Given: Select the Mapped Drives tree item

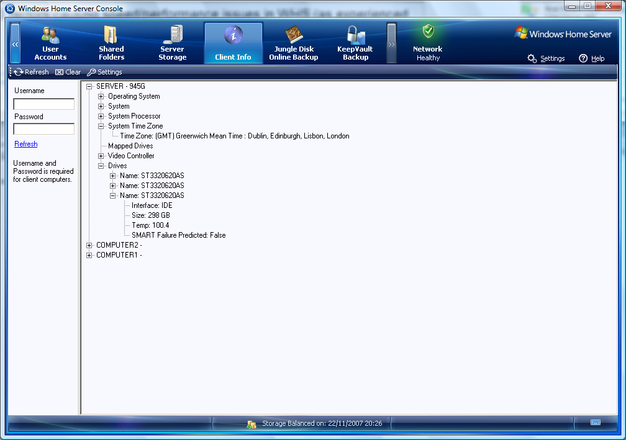Looking at the screenshot, I should tap(130, 146).
